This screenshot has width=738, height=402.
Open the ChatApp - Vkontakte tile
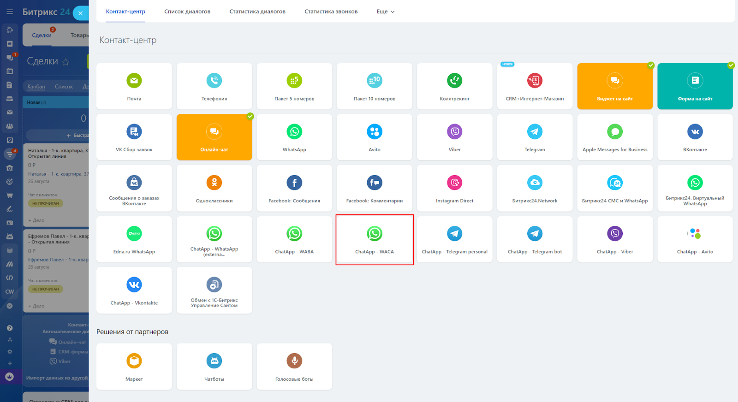point(134,290)
